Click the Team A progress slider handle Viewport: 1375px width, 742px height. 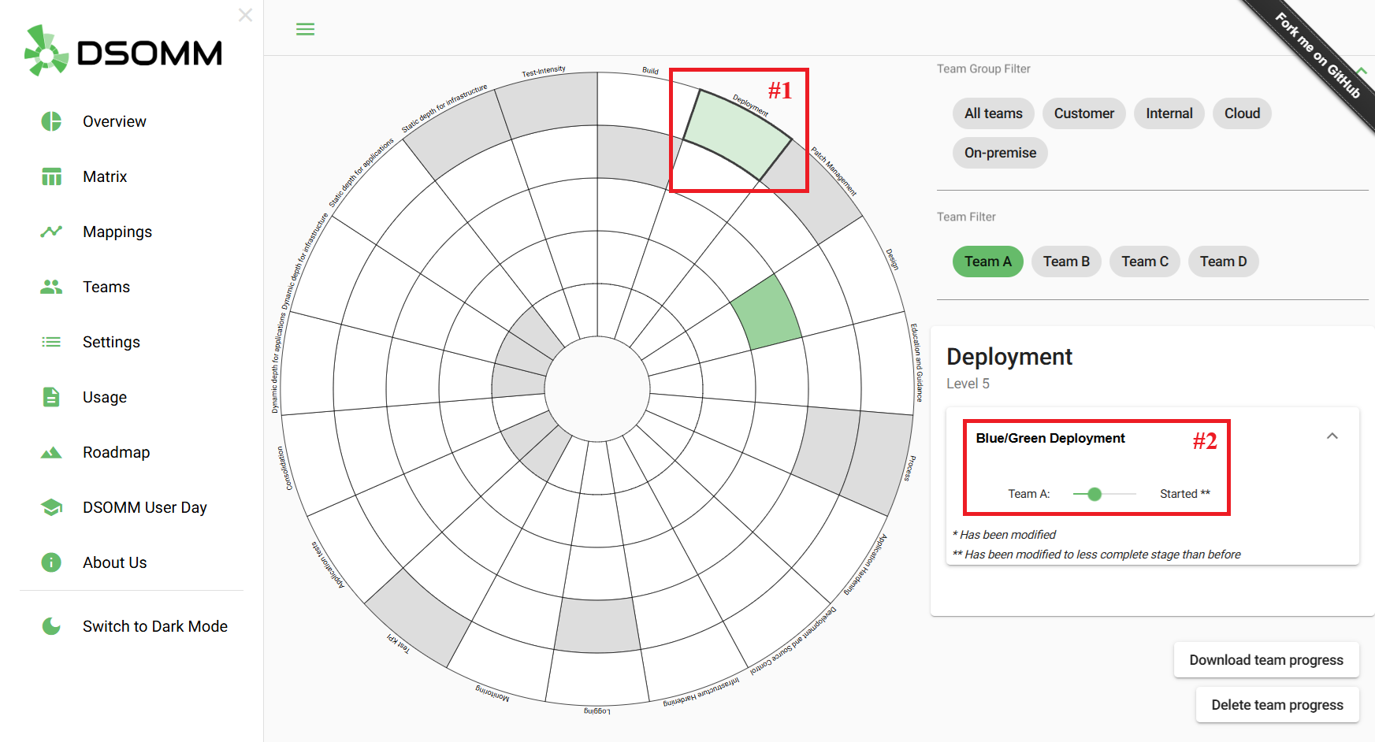[x=1094, y=494]
